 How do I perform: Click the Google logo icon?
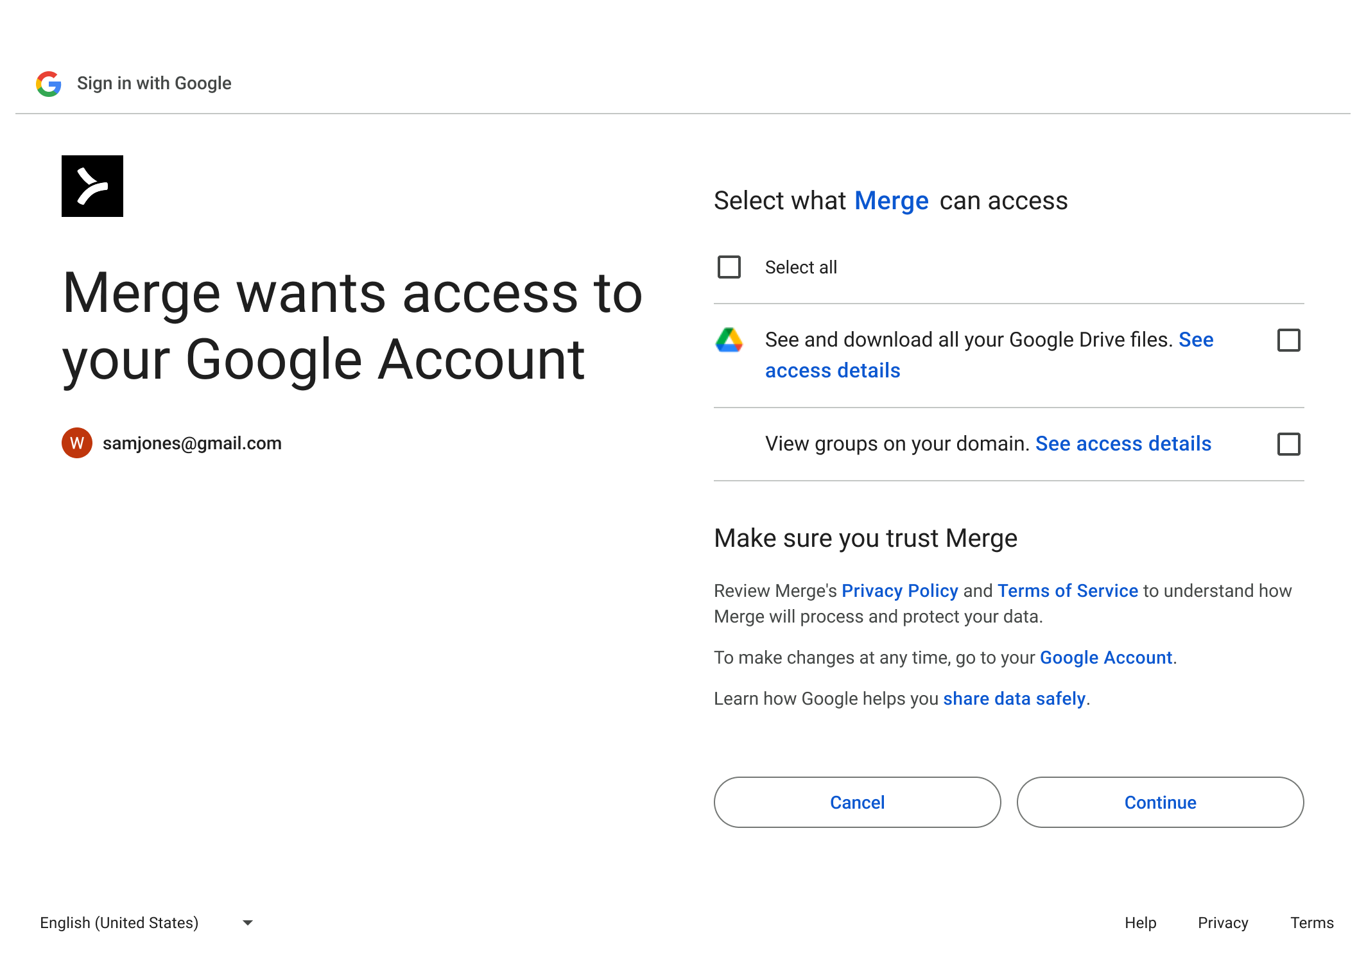coord(49,83)
